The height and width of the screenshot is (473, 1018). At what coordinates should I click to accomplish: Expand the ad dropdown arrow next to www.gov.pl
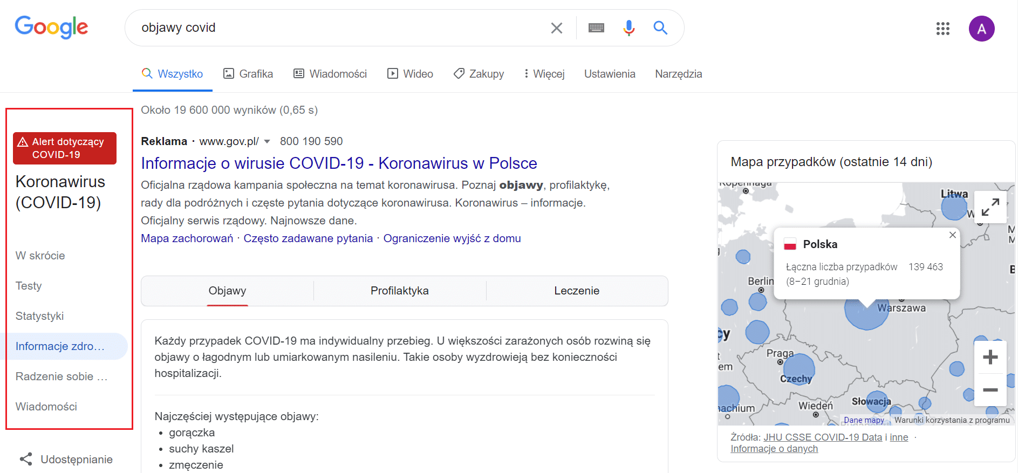(x=267, y=142)
